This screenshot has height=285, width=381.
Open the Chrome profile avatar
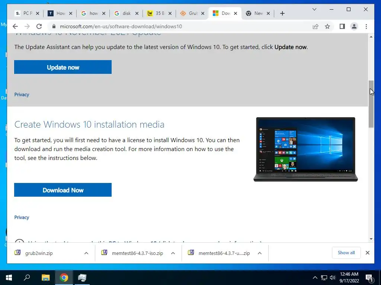click(x=354, y=26)
